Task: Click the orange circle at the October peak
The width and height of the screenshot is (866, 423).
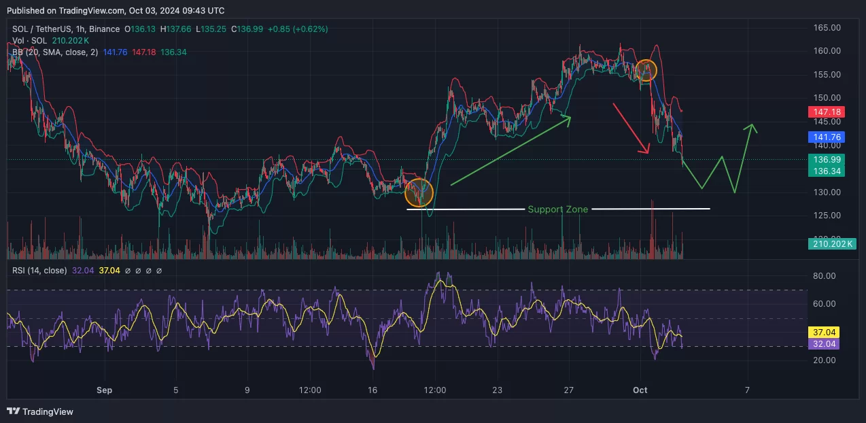Action: (x=645, y=70)
